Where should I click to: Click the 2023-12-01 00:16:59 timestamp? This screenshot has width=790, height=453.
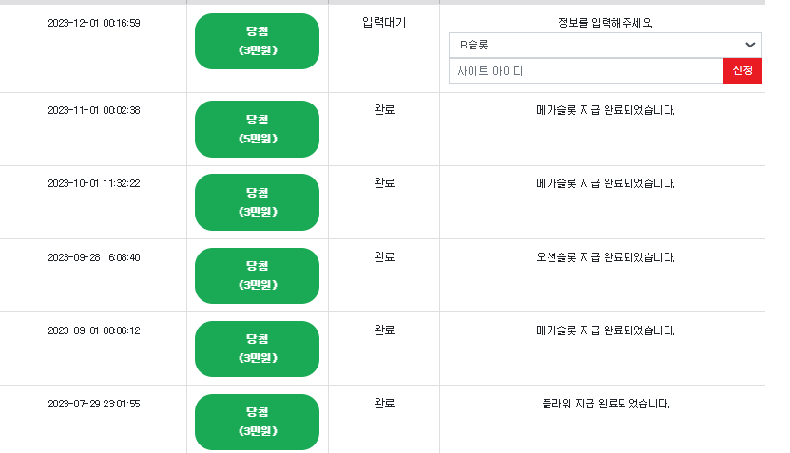coord(94,23)
